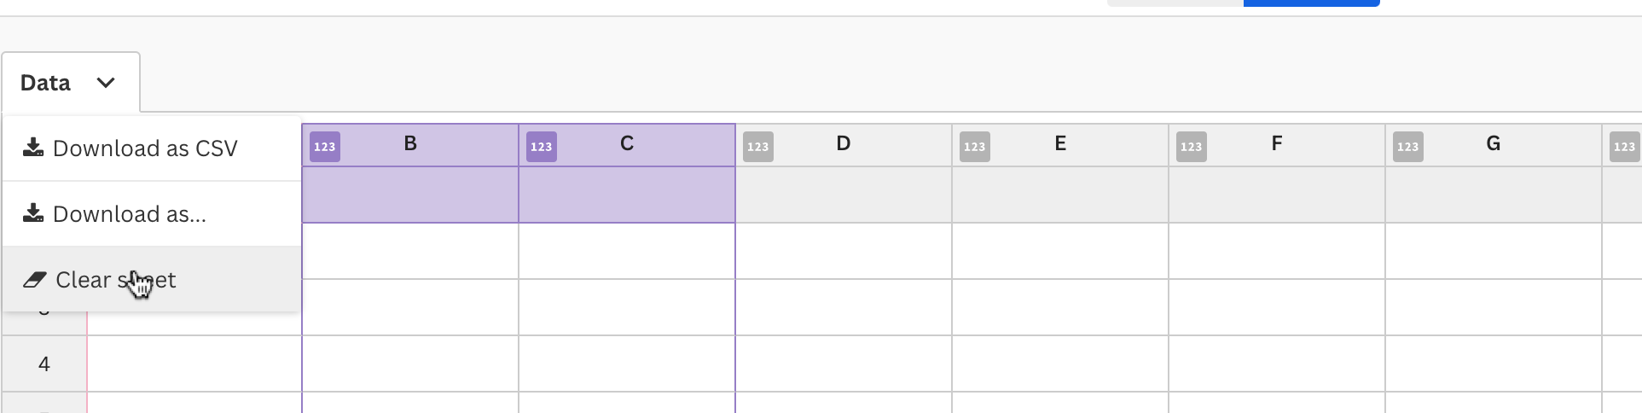The width and height of the screenshot is (1642, 413).
Task: Select the column G header
Action: click(x=1494, y=144)
